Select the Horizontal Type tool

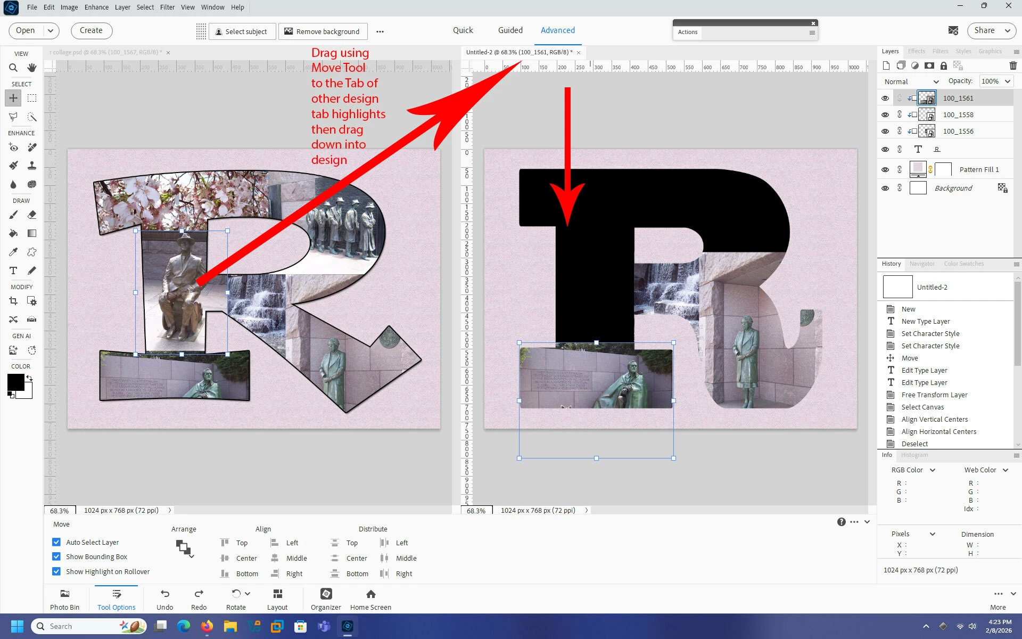(13, 271)
